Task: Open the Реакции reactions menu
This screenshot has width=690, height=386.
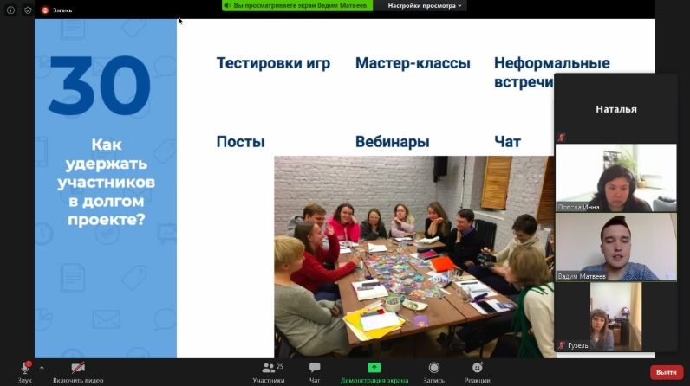Action: (477, 369)
